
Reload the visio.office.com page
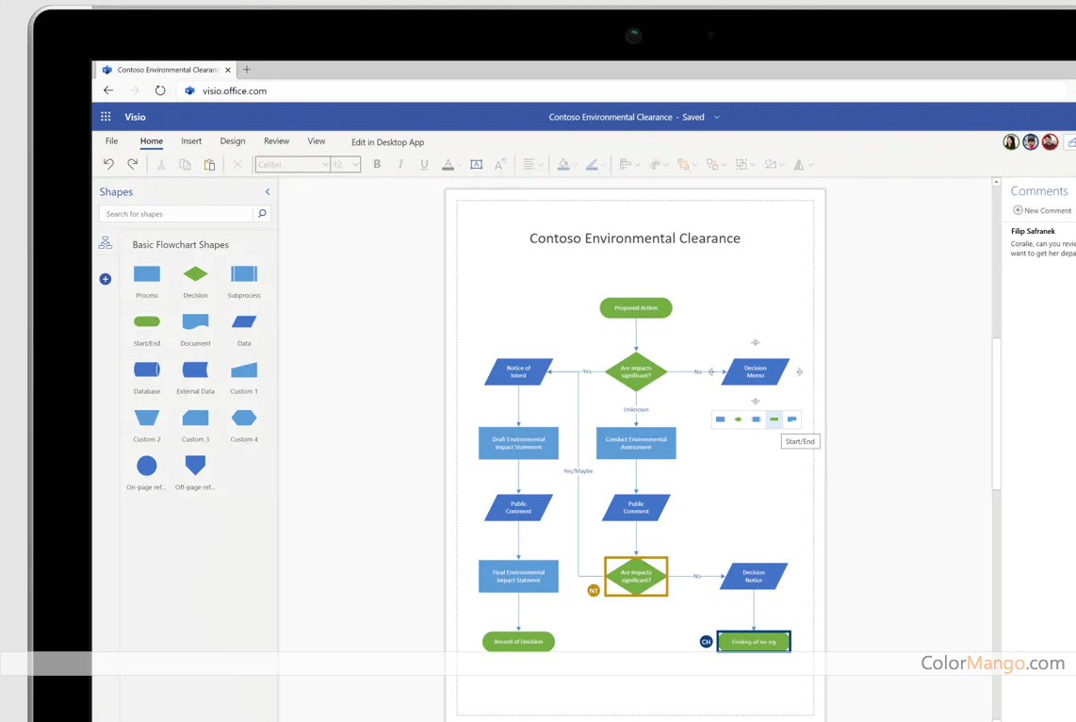160,90
